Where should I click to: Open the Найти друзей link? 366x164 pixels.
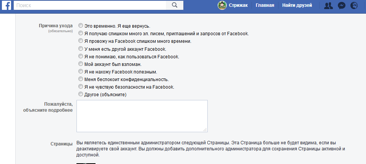[297, 5]
